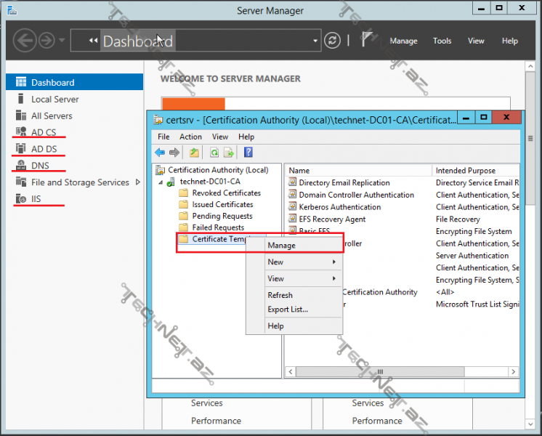Choose Manage from the context menu

tap(281, 246)
